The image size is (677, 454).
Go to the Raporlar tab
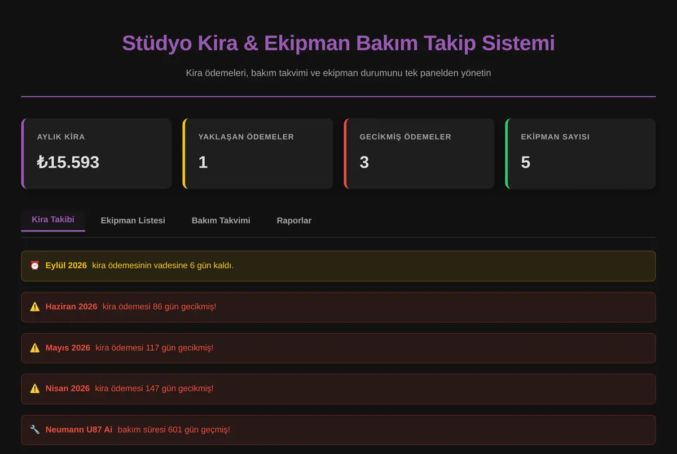coord(294,220)
